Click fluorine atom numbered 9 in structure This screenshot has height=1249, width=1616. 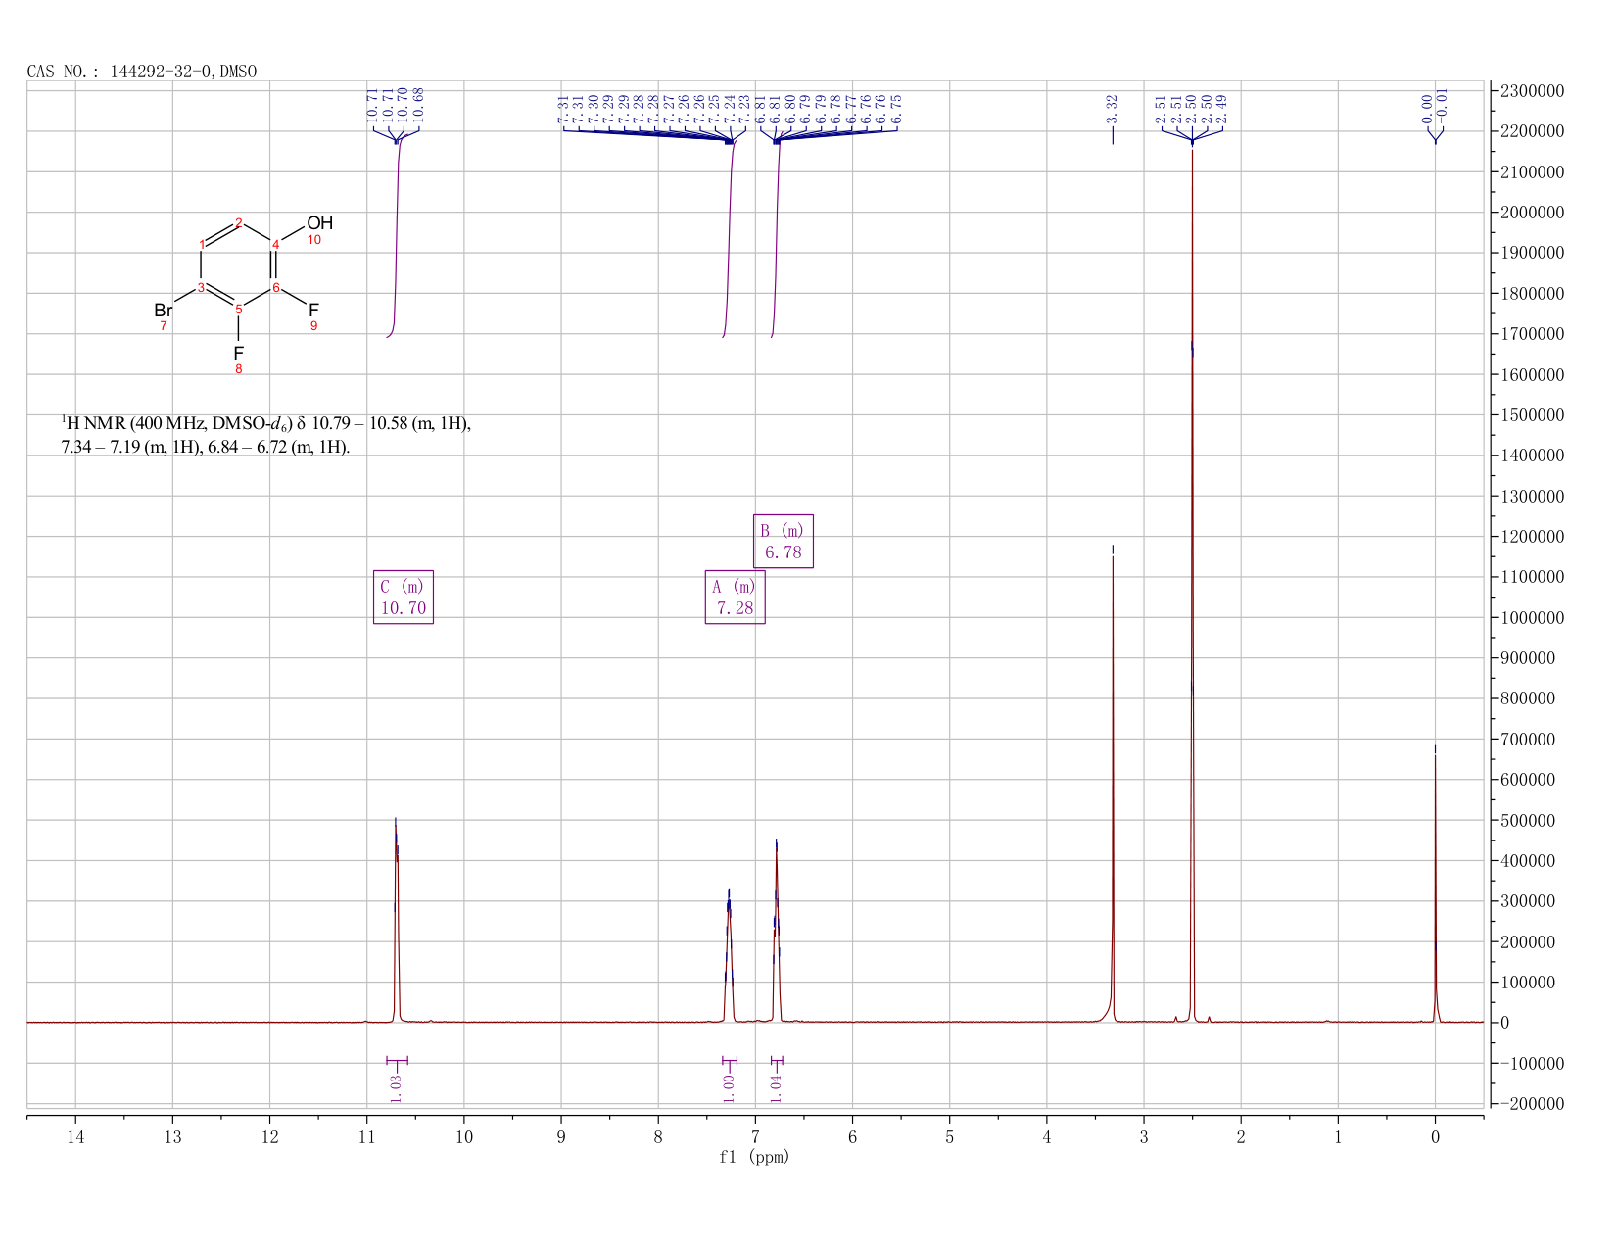pos(313,311)
